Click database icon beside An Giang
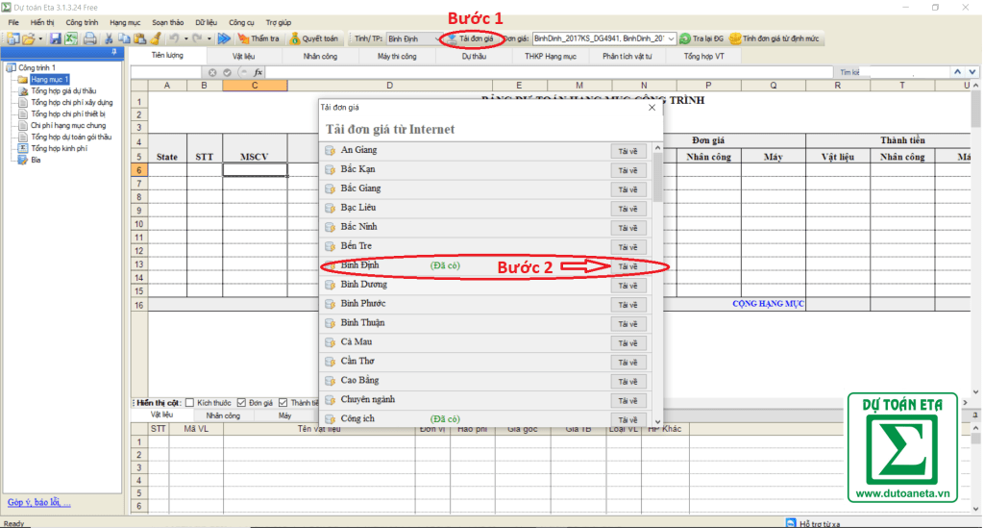This screenshot has height=528, width=984. 331,151
